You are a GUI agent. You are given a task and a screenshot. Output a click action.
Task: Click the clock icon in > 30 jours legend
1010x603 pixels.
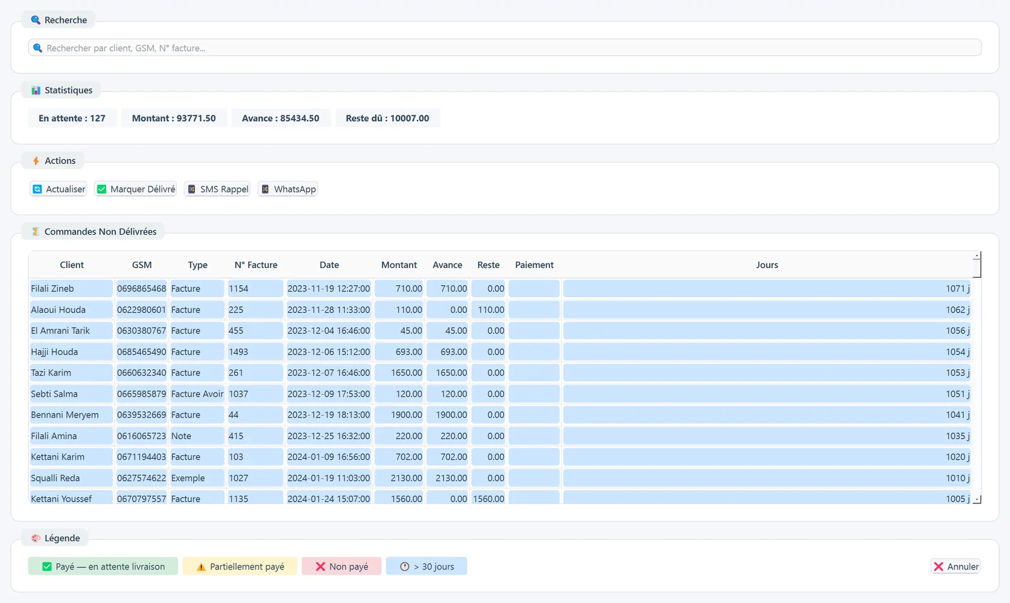coord(405,566)
